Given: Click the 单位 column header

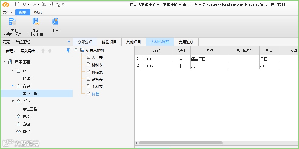Looking at the screenshot, I should pos(269,50).
